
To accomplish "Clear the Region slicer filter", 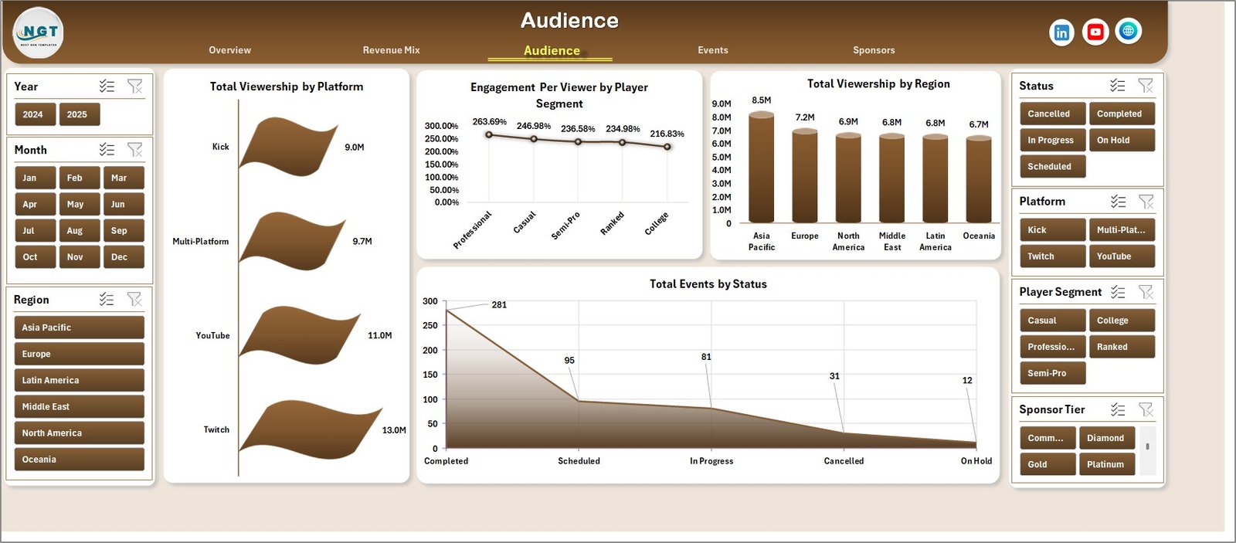I will 135,300.
